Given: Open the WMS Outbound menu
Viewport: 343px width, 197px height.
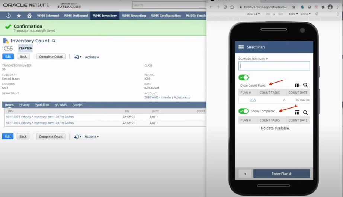Looking at the screenshot, I should 76,16.
